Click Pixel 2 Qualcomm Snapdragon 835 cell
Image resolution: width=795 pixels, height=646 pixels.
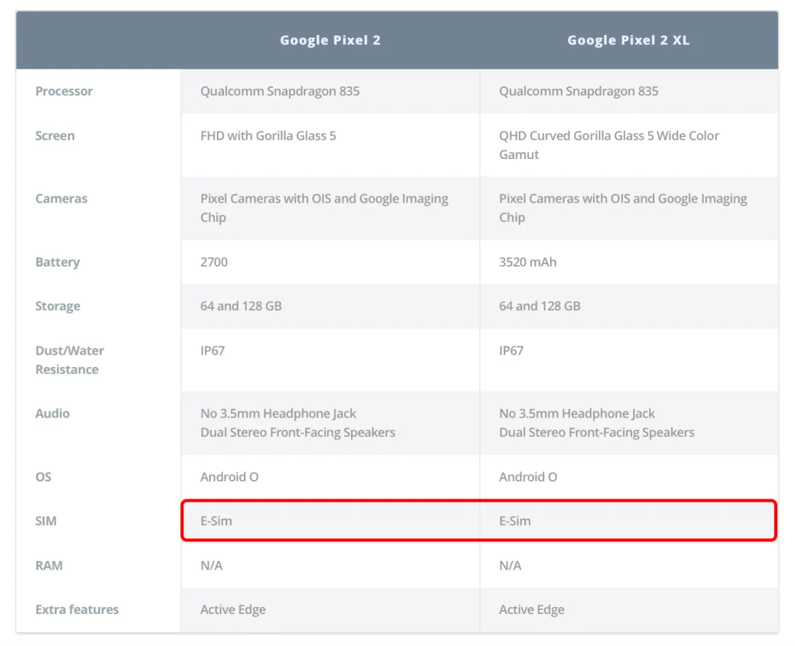[330, 91]
